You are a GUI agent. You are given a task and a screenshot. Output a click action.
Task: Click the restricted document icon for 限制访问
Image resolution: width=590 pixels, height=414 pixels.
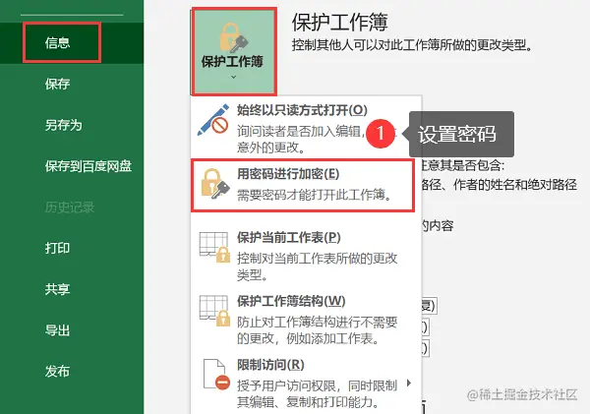click(216, 374)
